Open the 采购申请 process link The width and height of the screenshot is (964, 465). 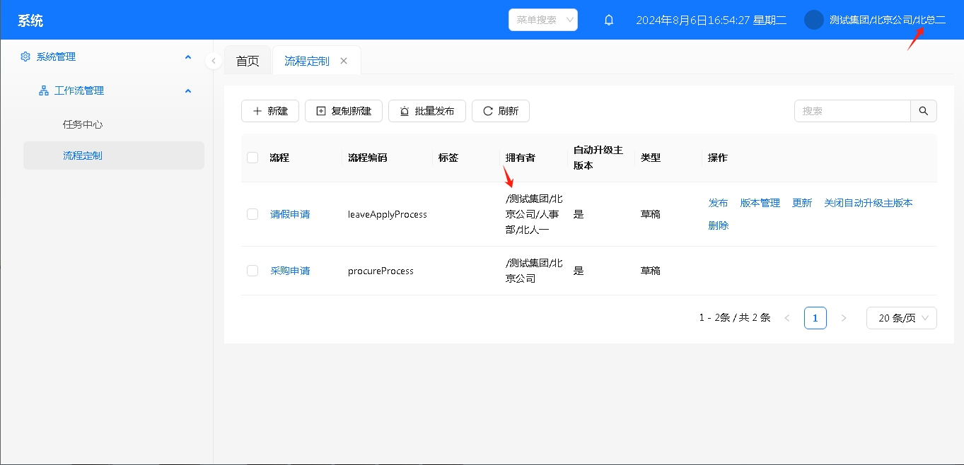coord(290,271)
